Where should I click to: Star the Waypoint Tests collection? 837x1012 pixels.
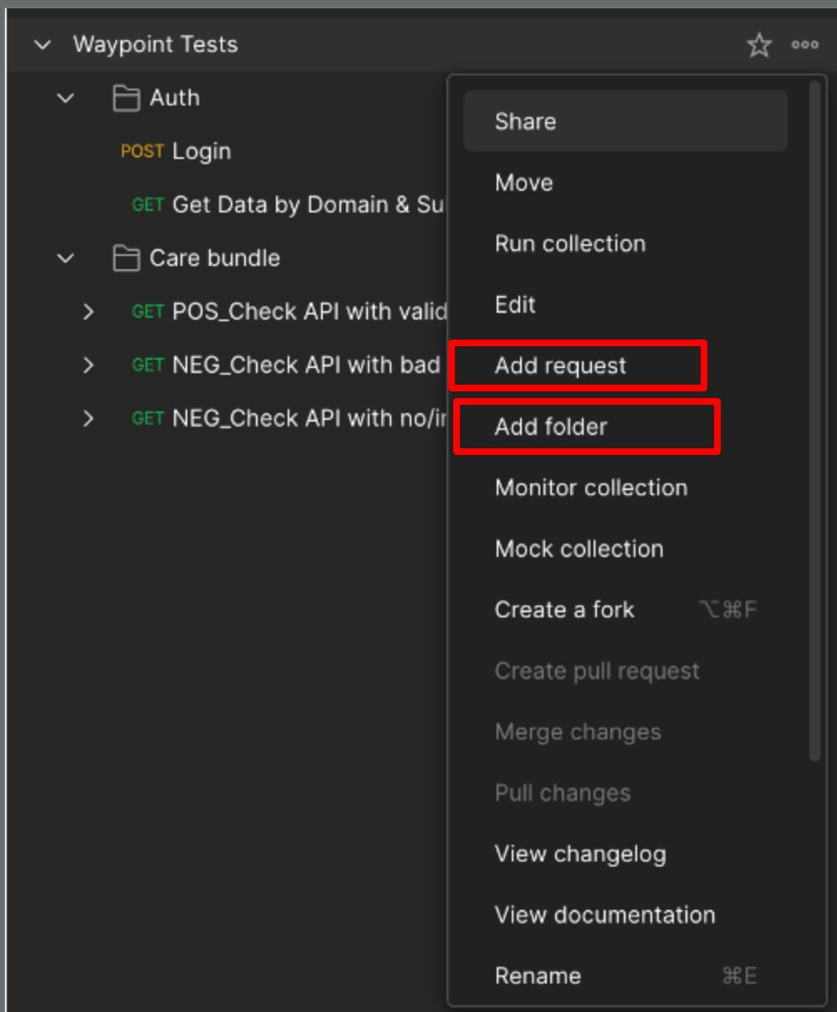click(x=758, y=46)
